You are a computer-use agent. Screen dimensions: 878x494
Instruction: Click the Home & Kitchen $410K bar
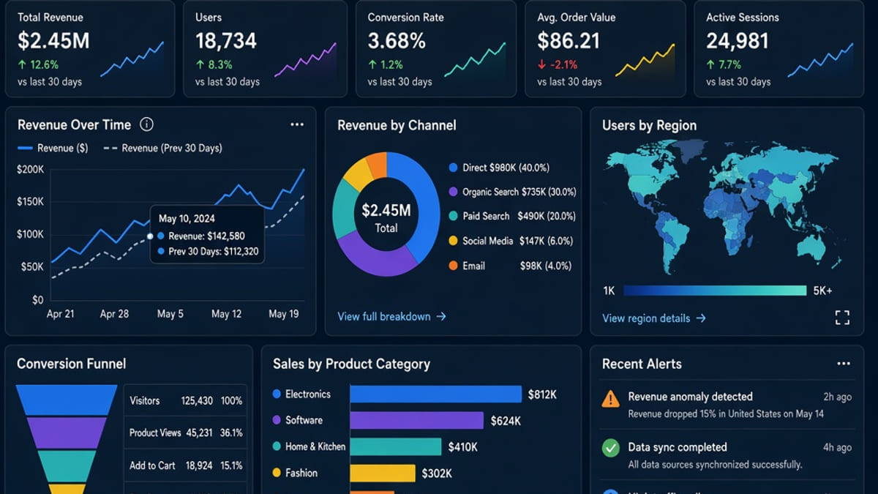[x=395, y=446]
